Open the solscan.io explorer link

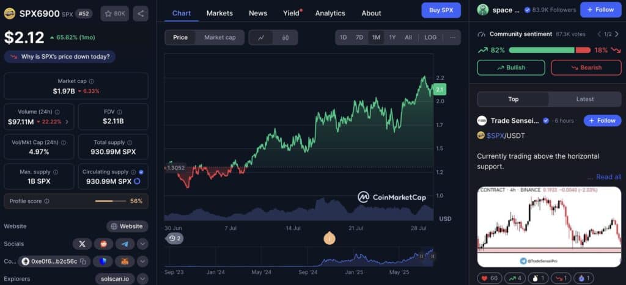[115, 279]
